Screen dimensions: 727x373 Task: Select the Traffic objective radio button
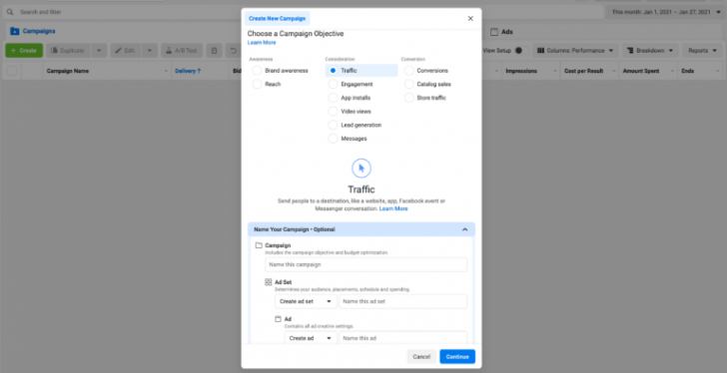(333, 71)
